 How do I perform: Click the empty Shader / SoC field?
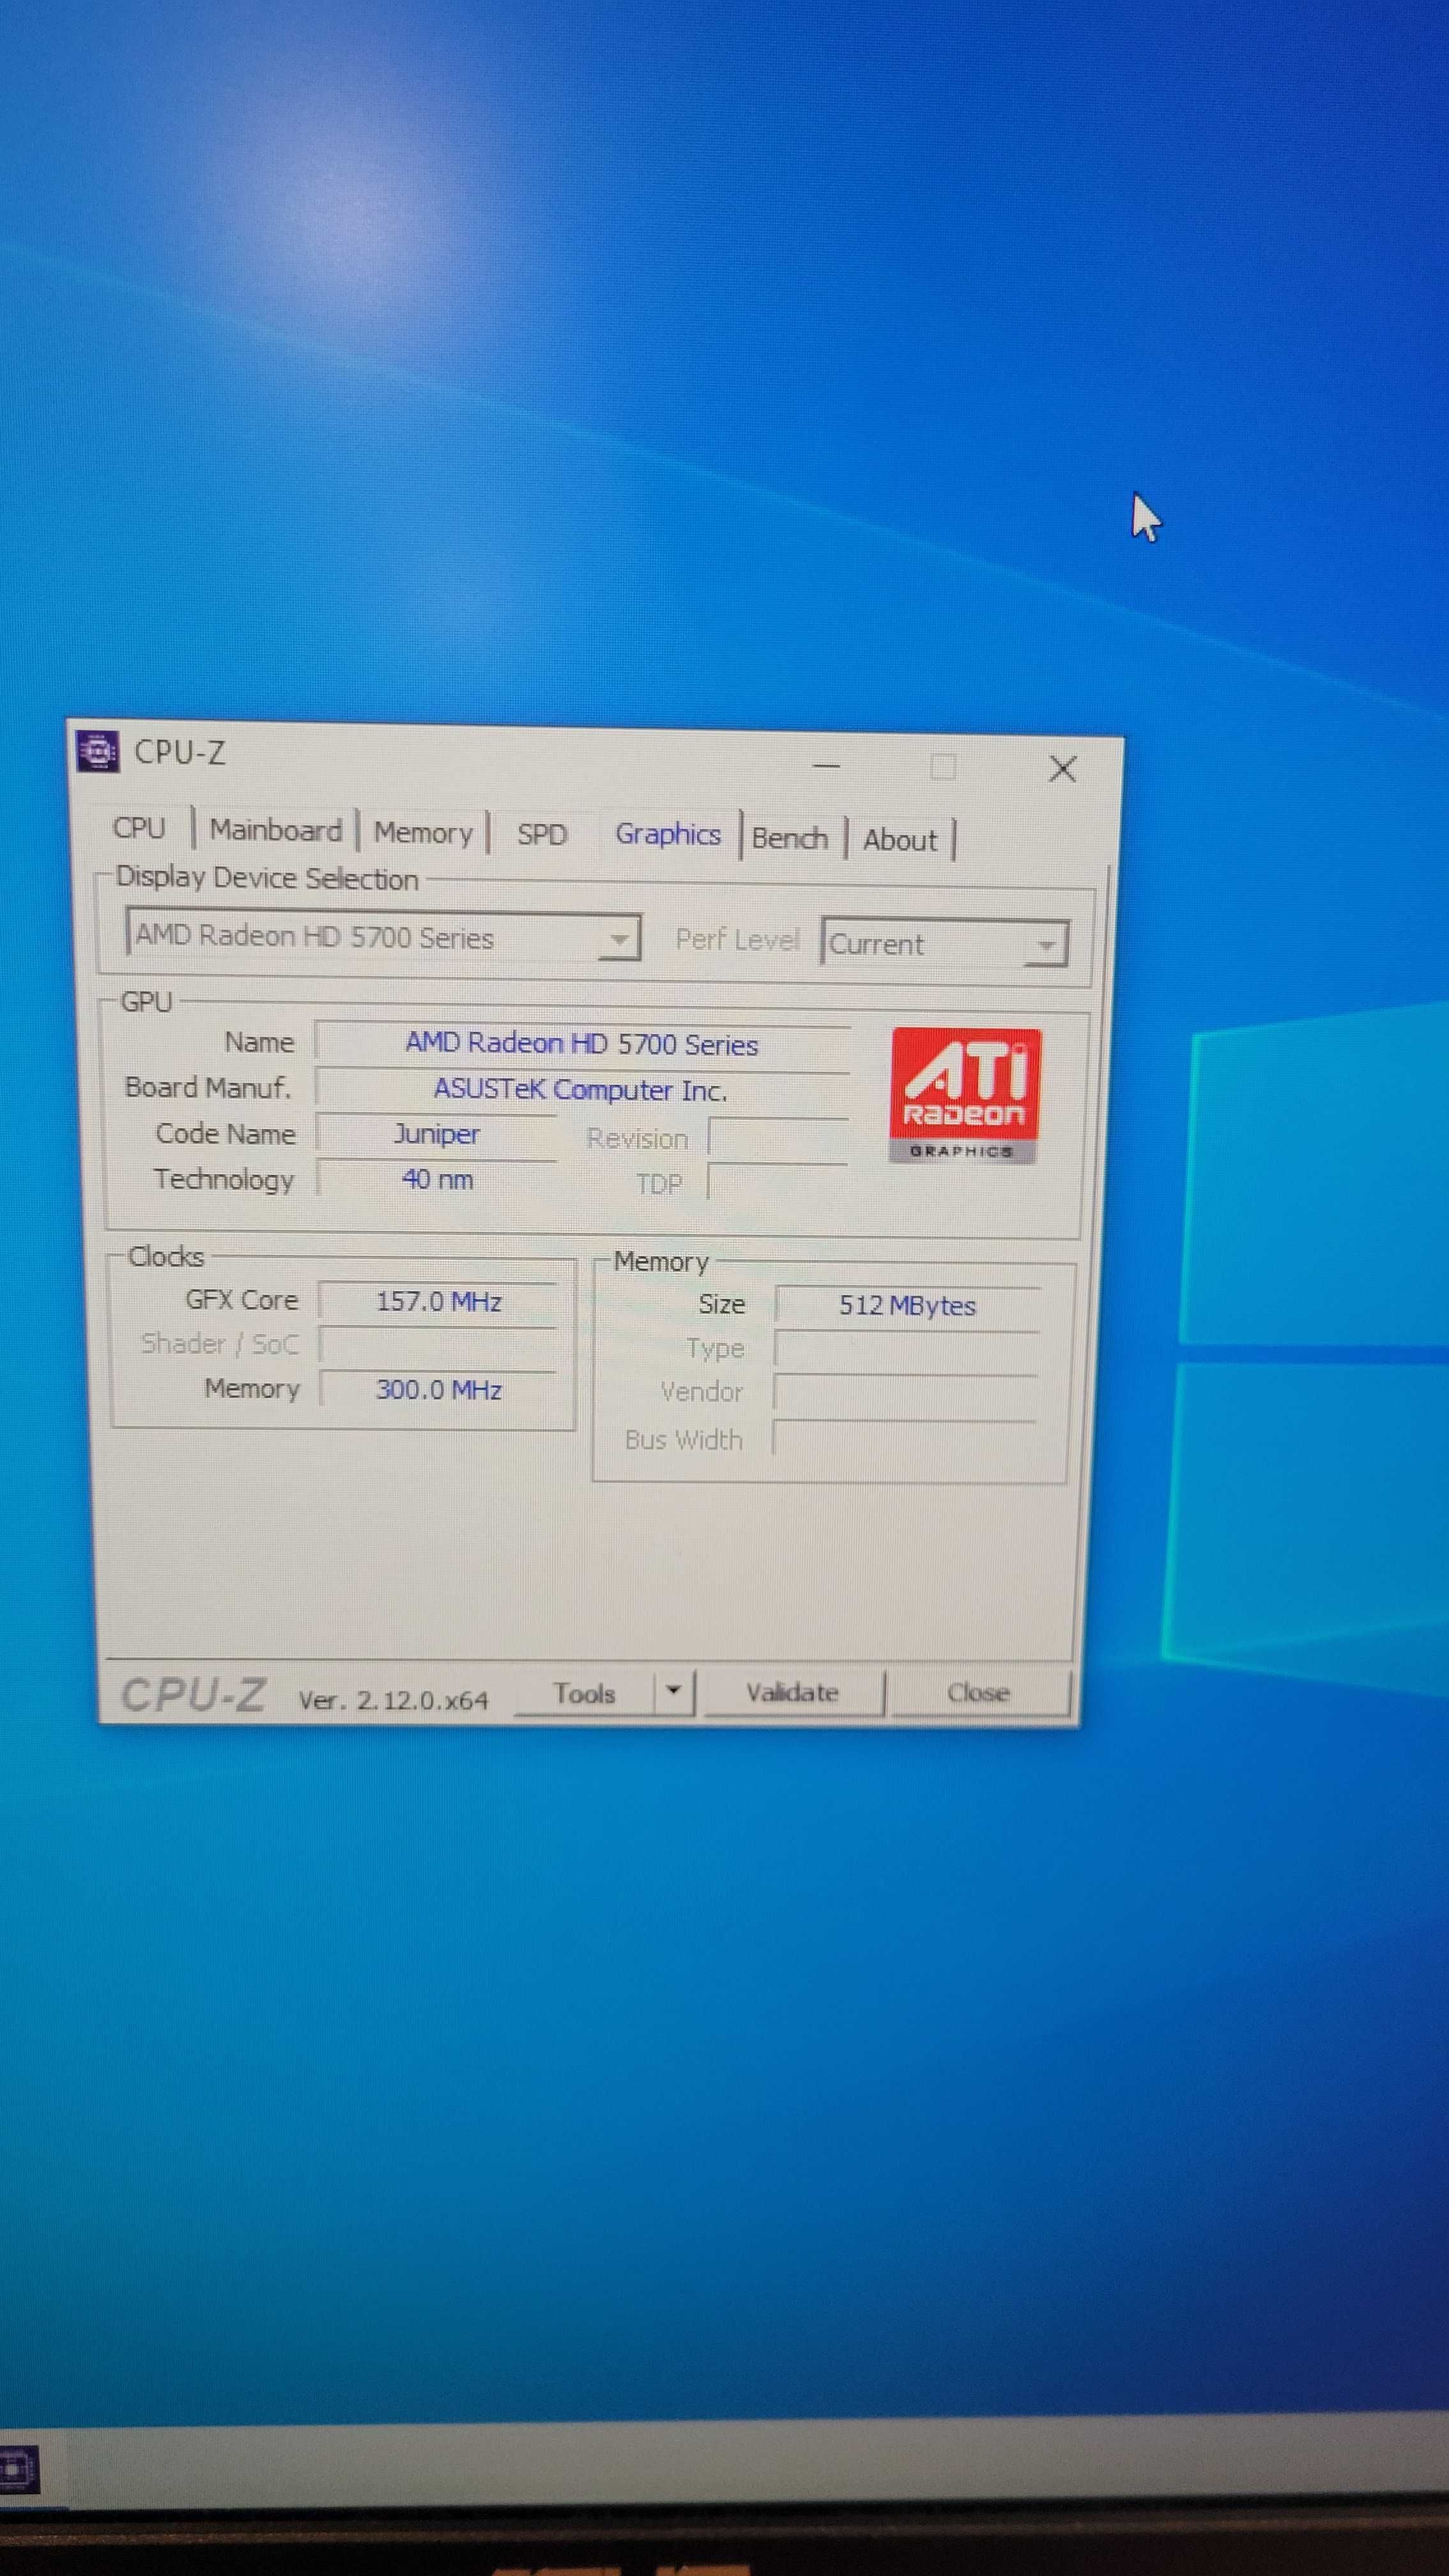[x=438, y=1345]
